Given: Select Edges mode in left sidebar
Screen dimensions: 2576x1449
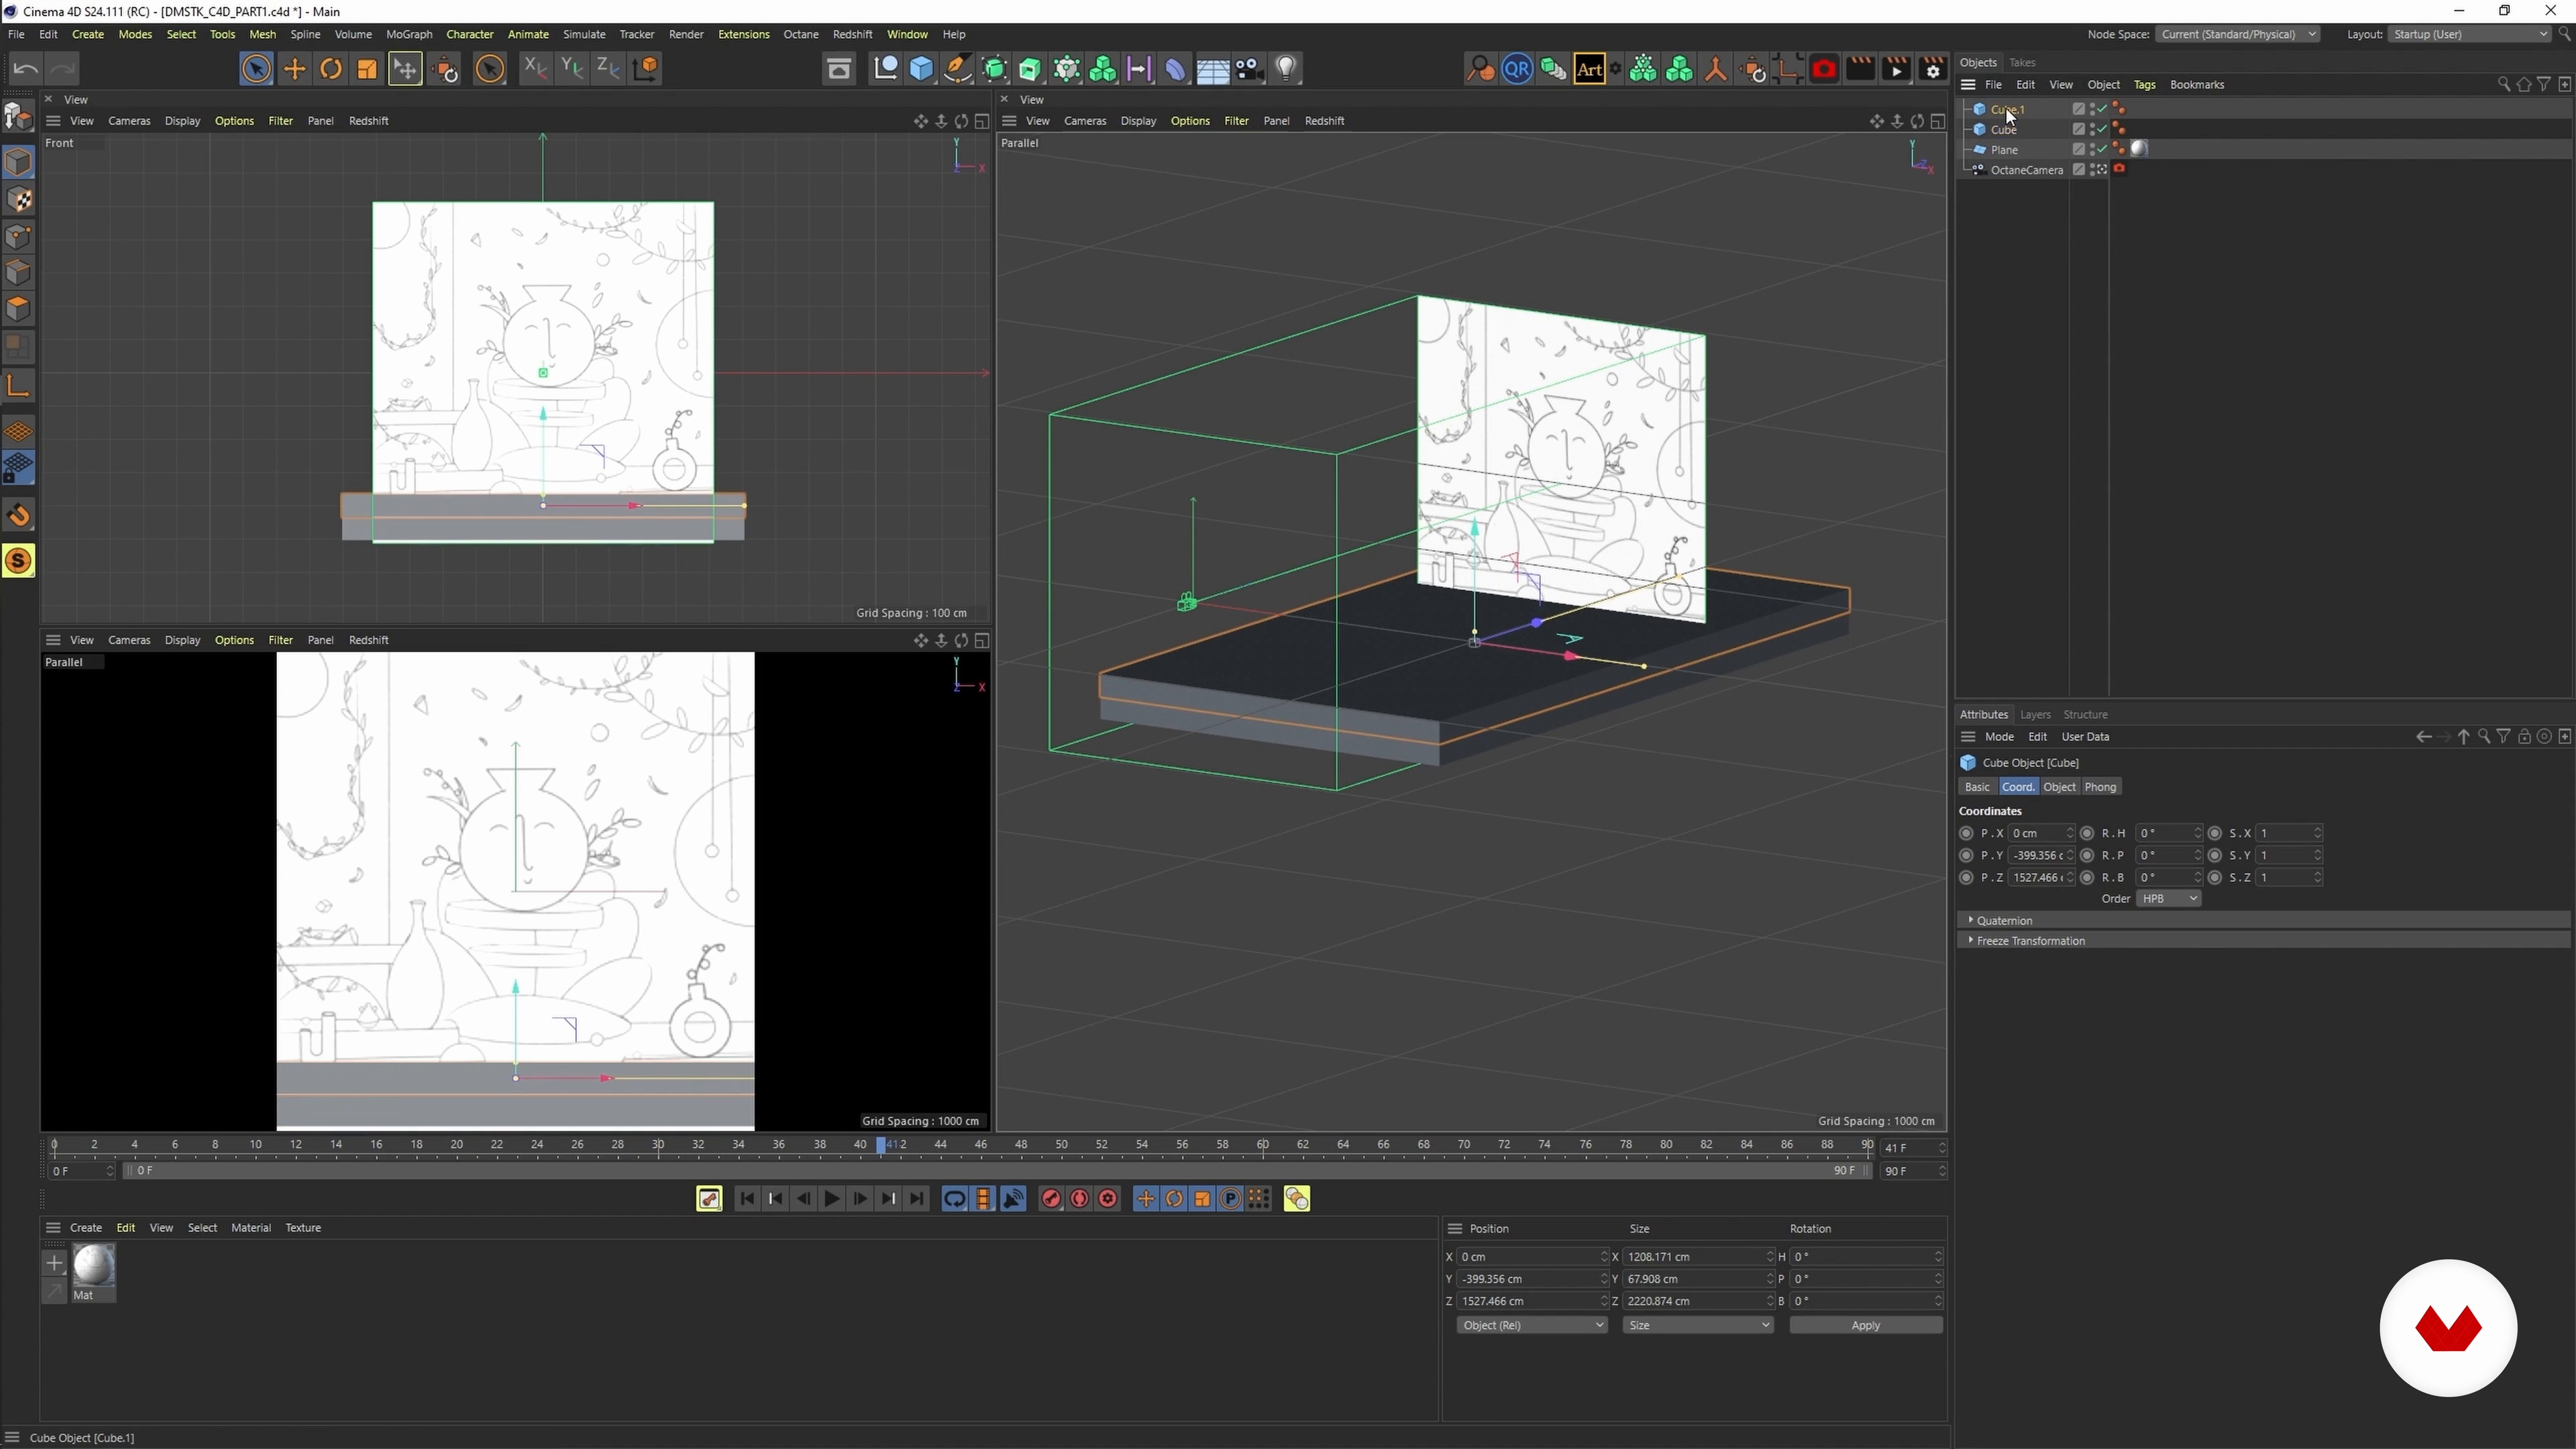Looking at the screenshot, I should tap(19, 273).
